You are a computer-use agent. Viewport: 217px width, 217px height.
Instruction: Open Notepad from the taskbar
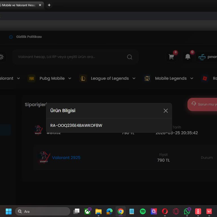[132, 211]
